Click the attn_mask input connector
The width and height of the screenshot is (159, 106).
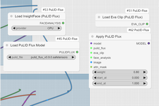(91, 67)
